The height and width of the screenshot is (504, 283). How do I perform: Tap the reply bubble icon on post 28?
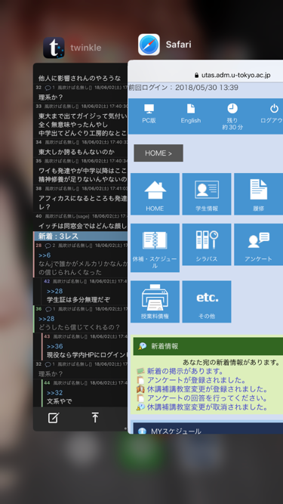coord(48,246)
